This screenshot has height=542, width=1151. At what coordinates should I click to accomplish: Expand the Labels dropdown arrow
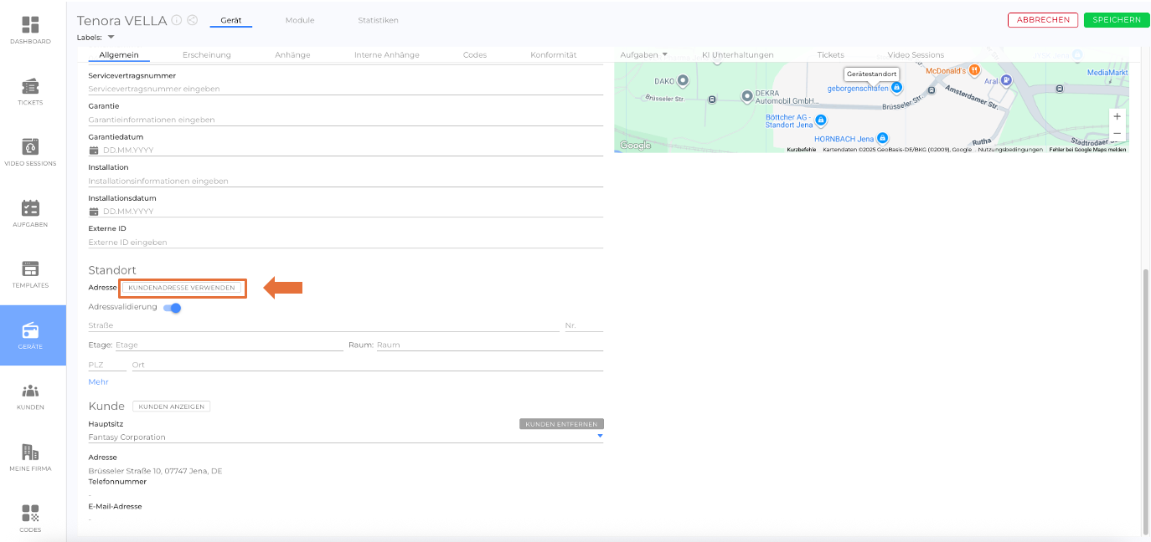click(x=111, y=38)
